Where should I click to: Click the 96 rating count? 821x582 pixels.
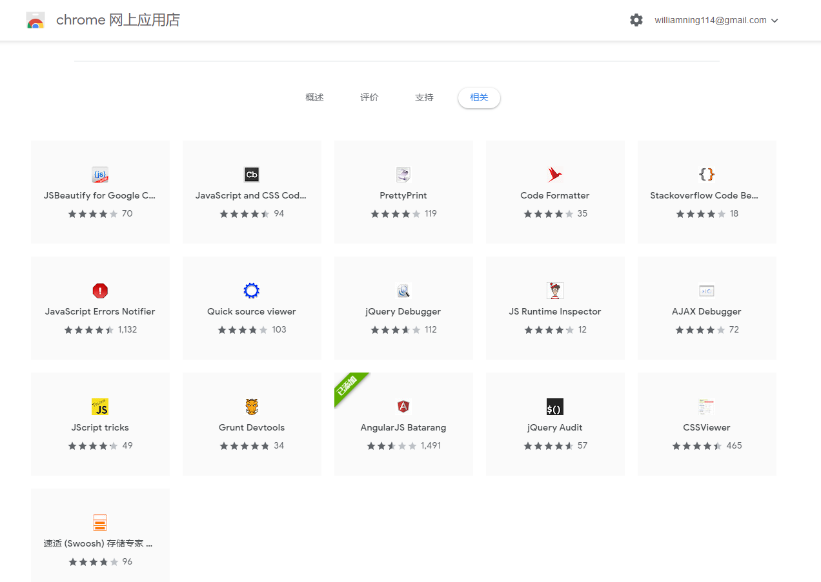pyautogui.click(x=127, y=561)
